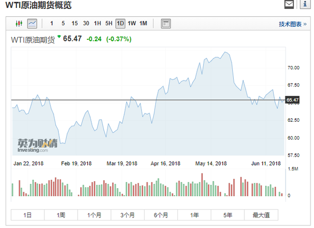The width and height of the screenshot is (314, 228).
Task: Switch to candlestick chart type
Action: [19, 23]
